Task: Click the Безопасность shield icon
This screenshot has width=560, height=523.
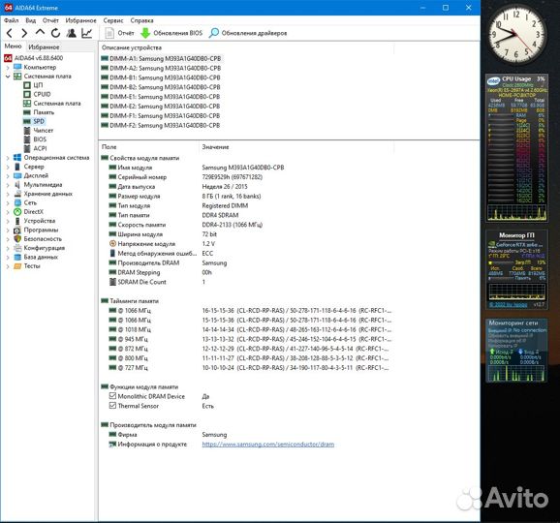Action: tap(17, 239)
